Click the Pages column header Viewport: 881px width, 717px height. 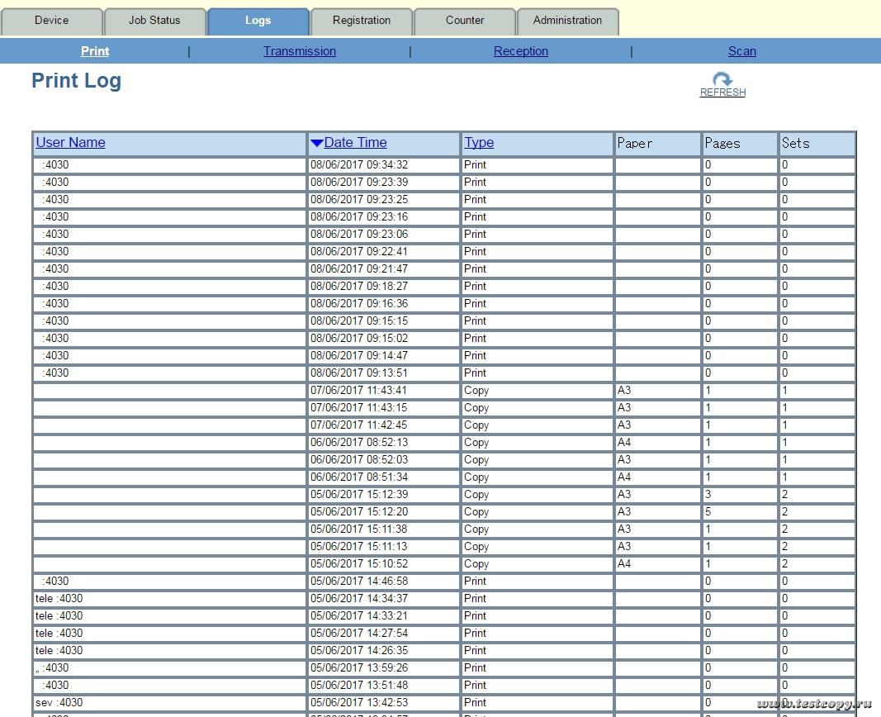722,144
